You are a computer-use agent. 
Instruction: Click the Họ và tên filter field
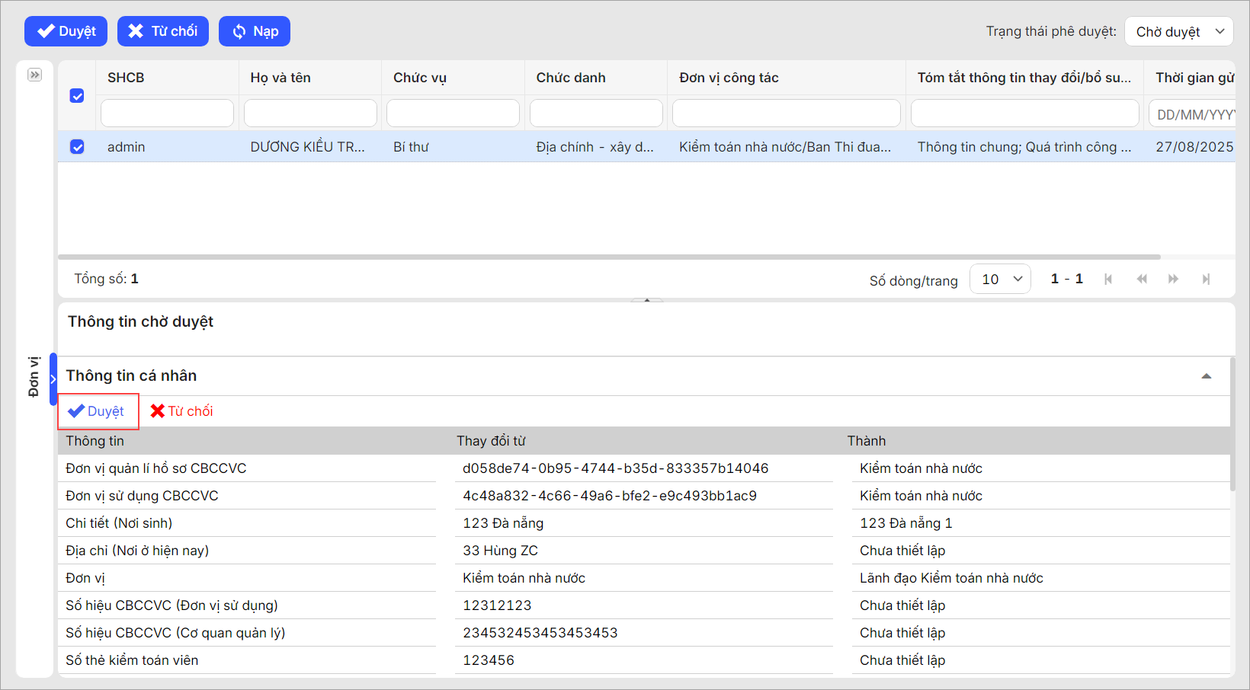click(x=310, y=113)
